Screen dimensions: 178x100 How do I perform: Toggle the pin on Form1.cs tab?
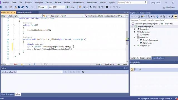pyautogui.click(x=12, y=12)
